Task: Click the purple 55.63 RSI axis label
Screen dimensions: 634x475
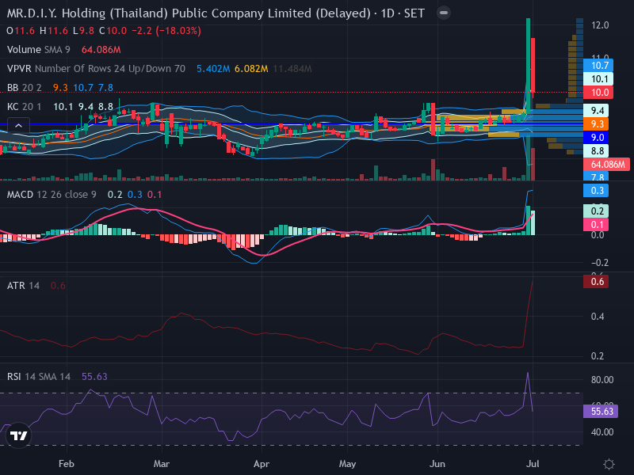Action: pyautogui.click(x=601, y=411)
